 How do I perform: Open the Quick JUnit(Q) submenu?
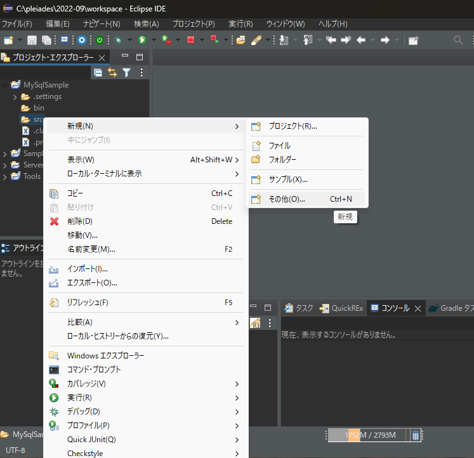click(x=146, y=439)
